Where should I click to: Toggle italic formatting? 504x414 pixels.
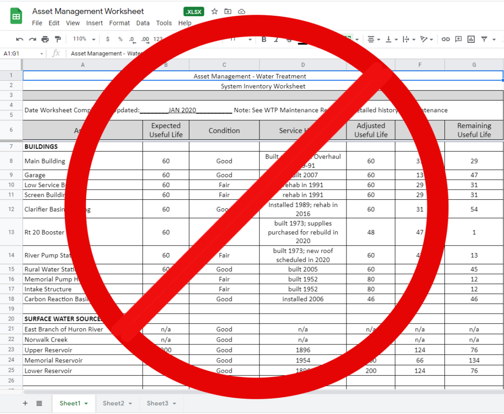tap(276, 38)
